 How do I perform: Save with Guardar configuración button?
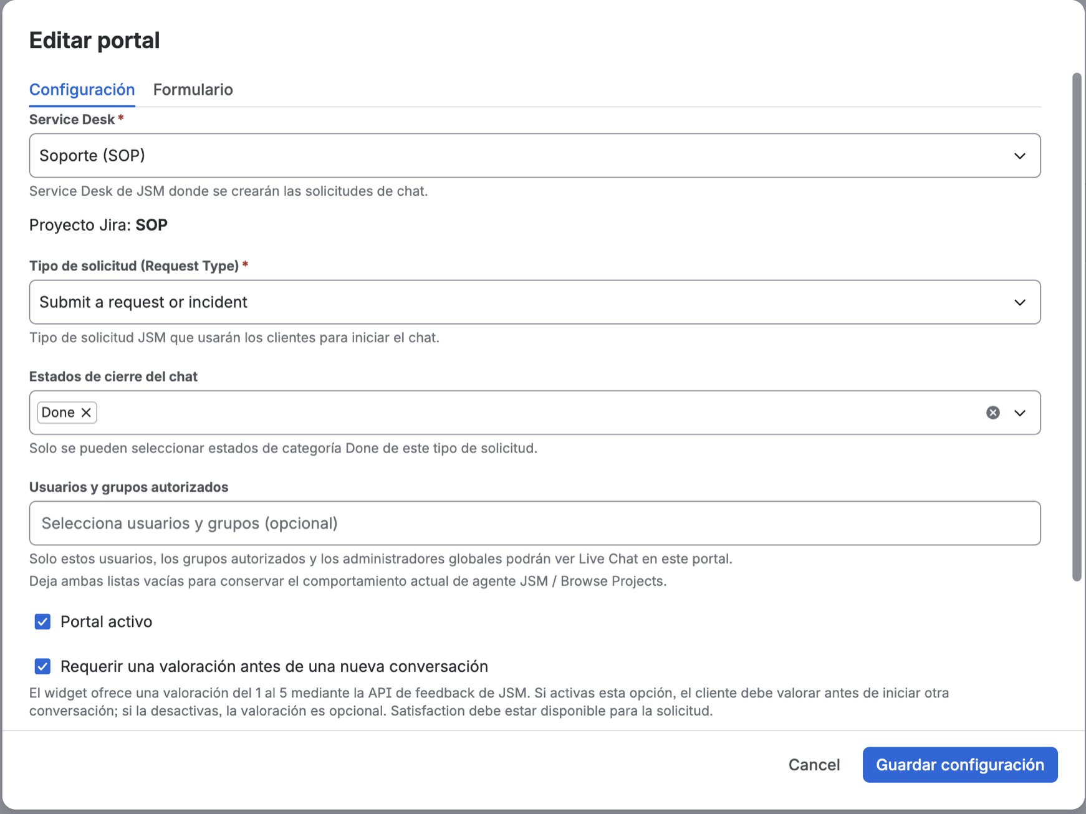click(960, 765)
